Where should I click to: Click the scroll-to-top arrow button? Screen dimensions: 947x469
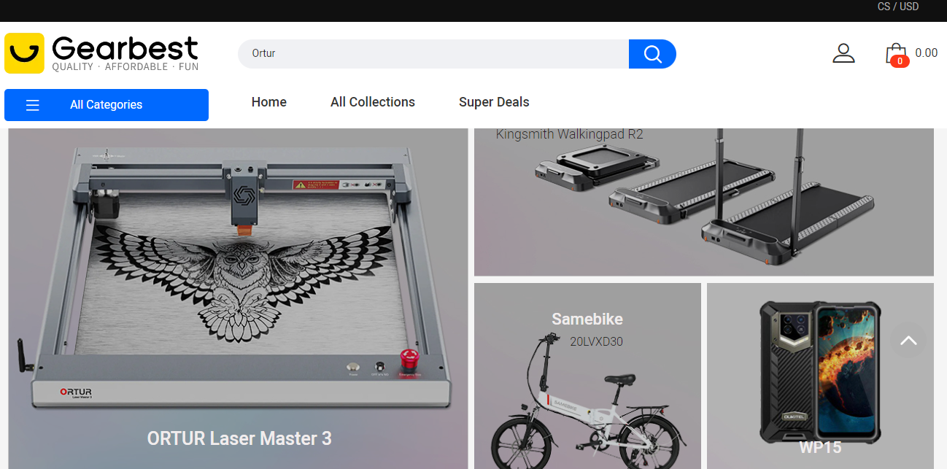click(x=908, y=341)
